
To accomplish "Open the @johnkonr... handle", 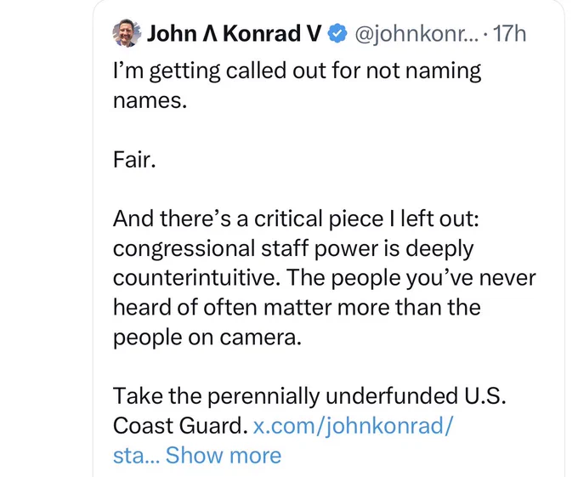I will click(416, 34).
